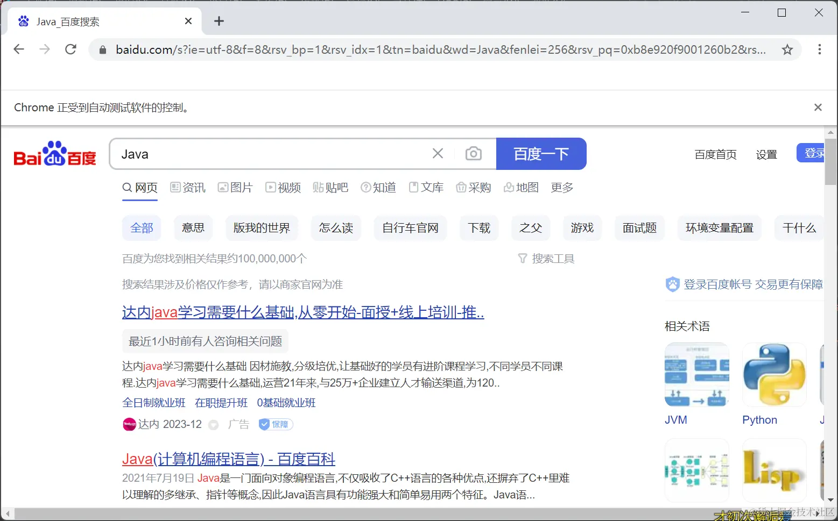The image size is (838, 521).
Task: Open the JVM related term thumbnail
Action: pyautogui.click(x=697, y=375)
